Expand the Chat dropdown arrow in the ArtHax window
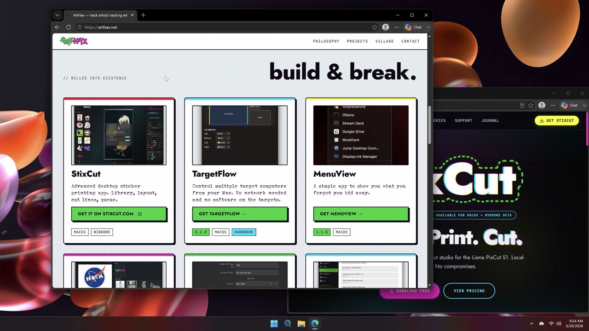Image resolution: width=589 pixels, height=331 pixels. click(428, 27)
